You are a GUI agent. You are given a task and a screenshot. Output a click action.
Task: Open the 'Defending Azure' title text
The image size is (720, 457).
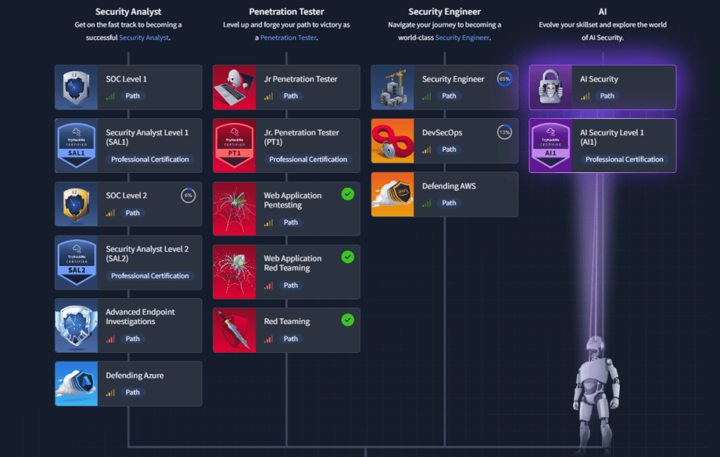[x=134, y=375]
